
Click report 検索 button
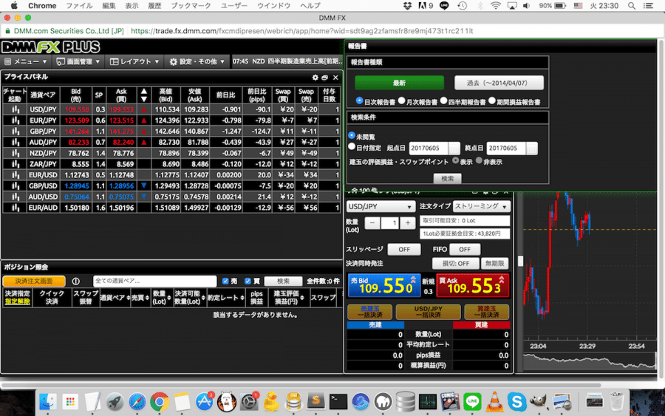448,179
